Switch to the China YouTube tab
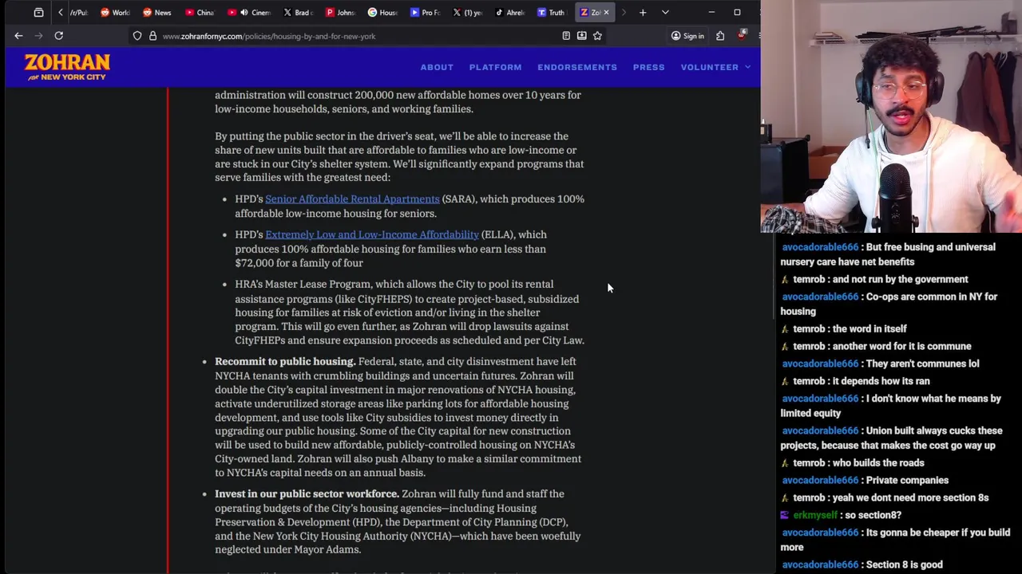This screenshot has height=574, width=1022. tap(200, 13)
